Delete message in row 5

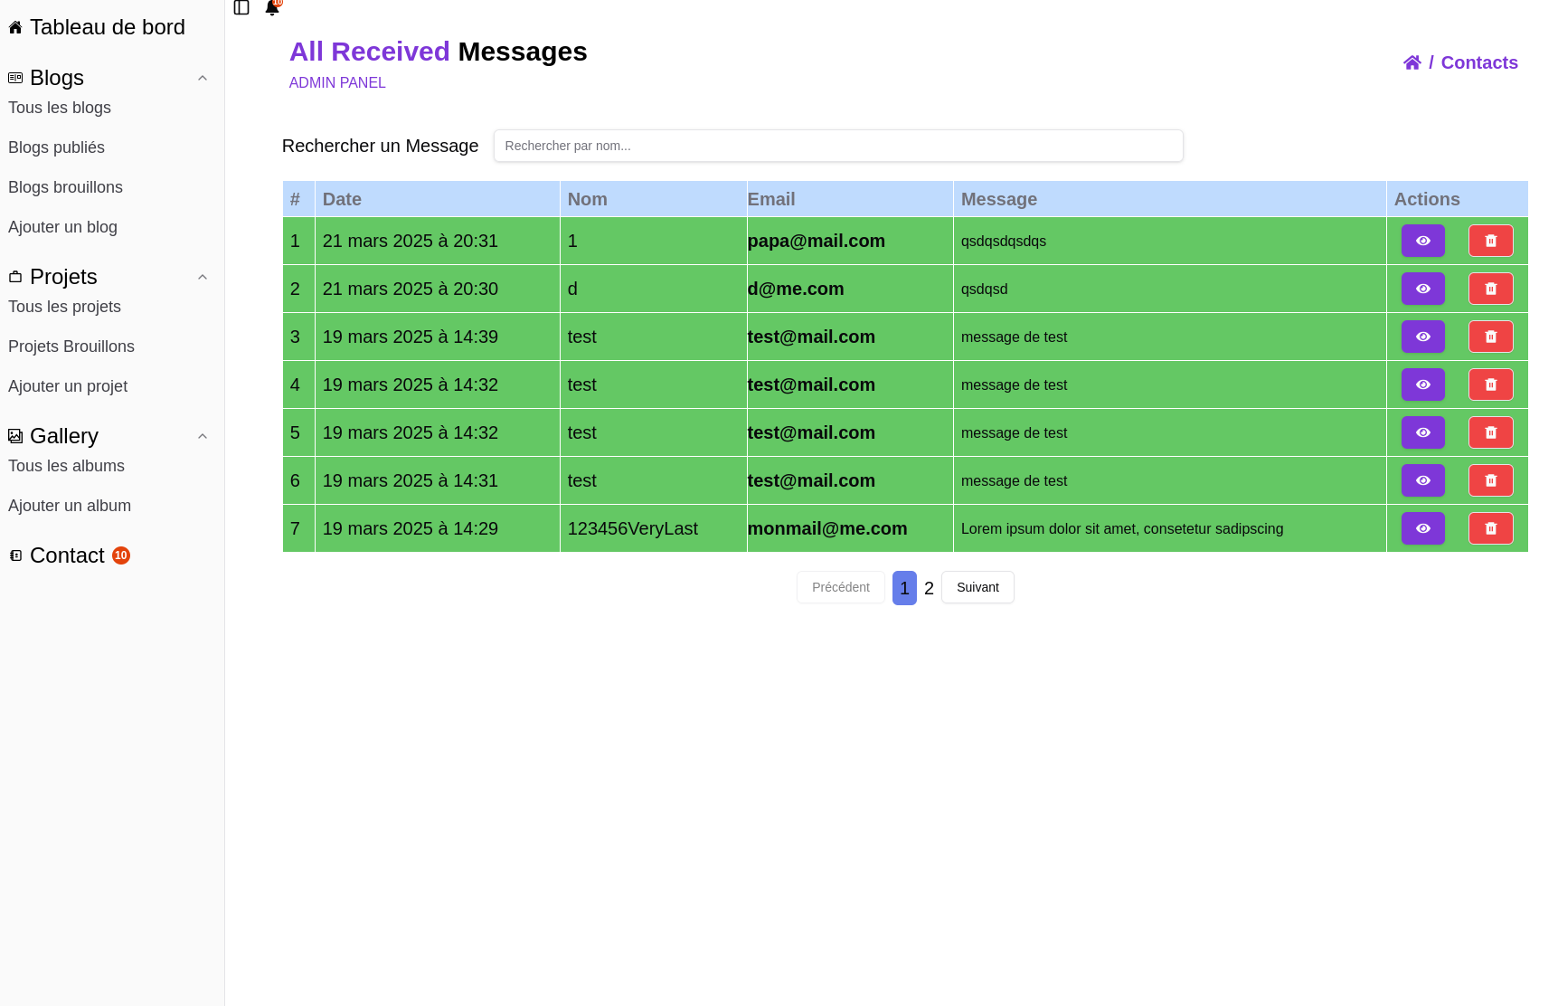(1490, 432)
